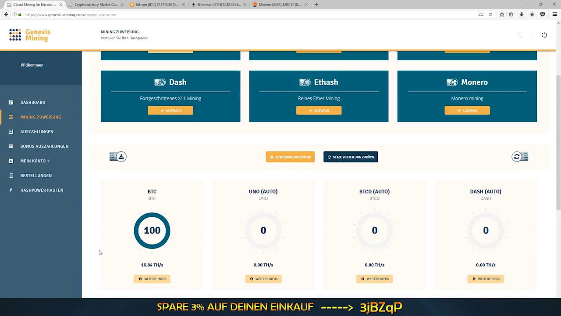Screen dimensions: 561x316
Task: Adjust the BTC allocation dial
Action: point(152,230)
